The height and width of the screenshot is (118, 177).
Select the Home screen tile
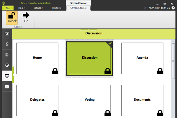37,58
